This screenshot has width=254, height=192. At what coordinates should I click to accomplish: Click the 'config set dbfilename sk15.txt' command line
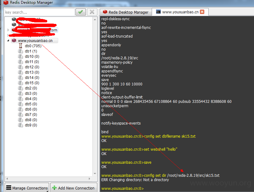(148, 136)
